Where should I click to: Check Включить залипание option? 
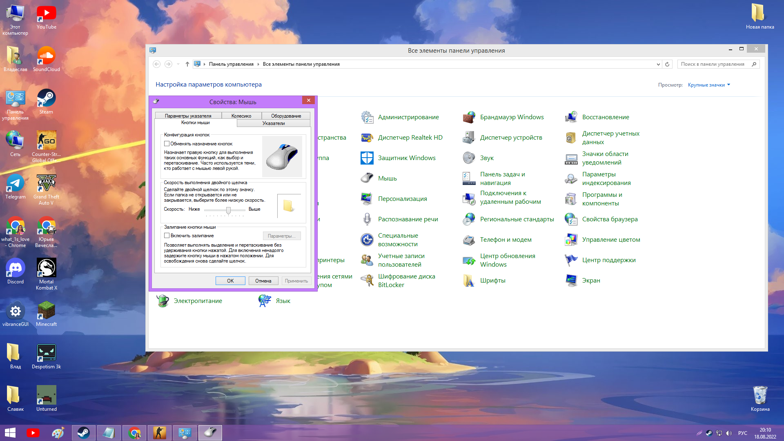pyautogui.click(x=167, y=236)
